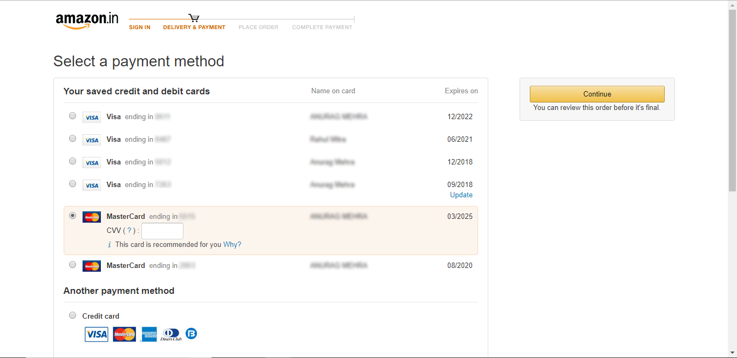Click 'This card is recommended for you' text

coord(168,245)
